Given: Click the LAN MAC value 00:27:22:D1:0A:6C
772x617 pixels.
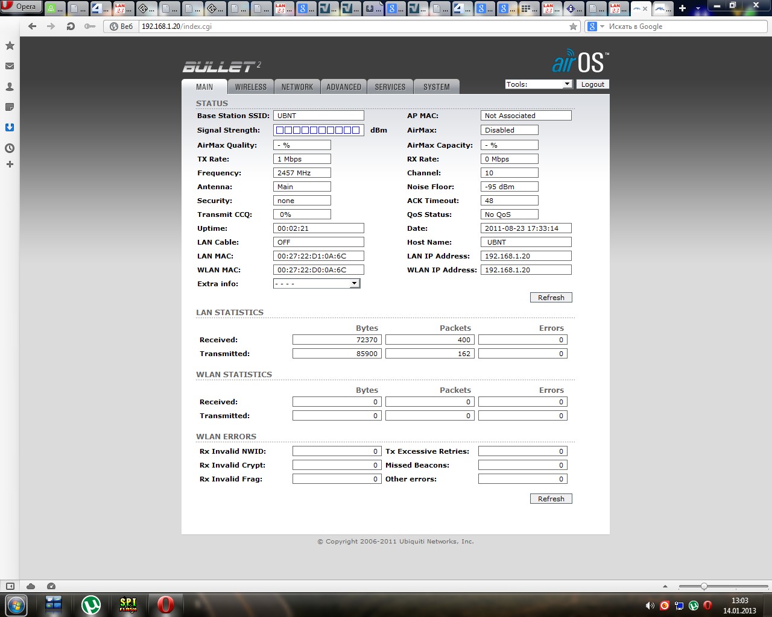Looking at the screenshot, I should [x=318, y=256].
